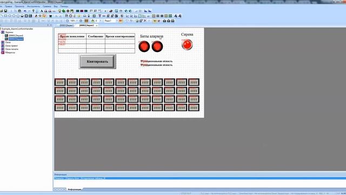The height and width of the screenshot is (195, 346).
Task: Open the zoom 100% dropdown
Action: (x=77, y=21)
